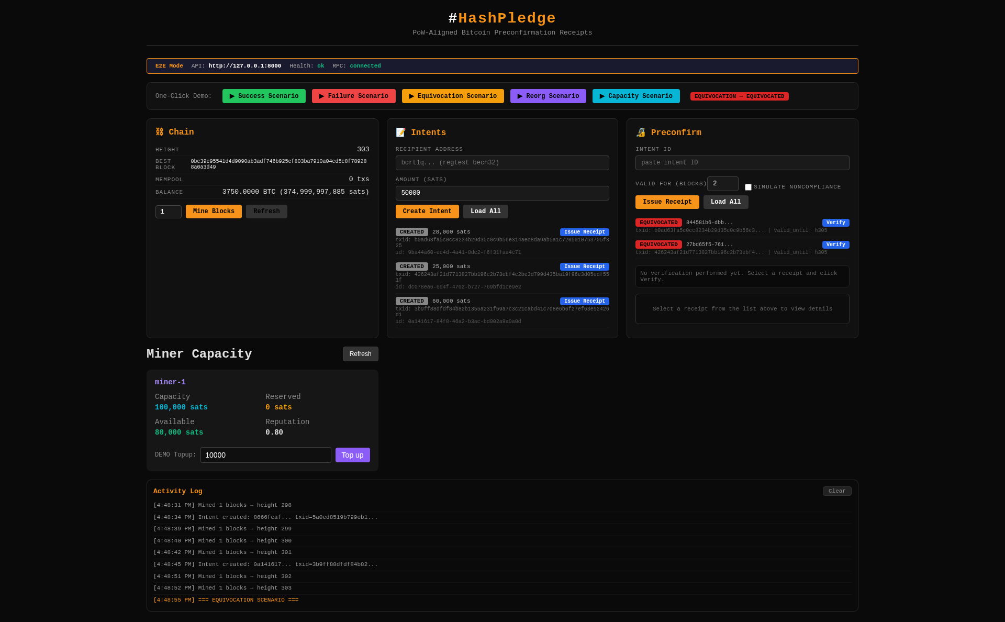Screen dimensions: 1005x622
Task: Issue receipt for 28,000 sats intent
Action: [x=584, y=232]
